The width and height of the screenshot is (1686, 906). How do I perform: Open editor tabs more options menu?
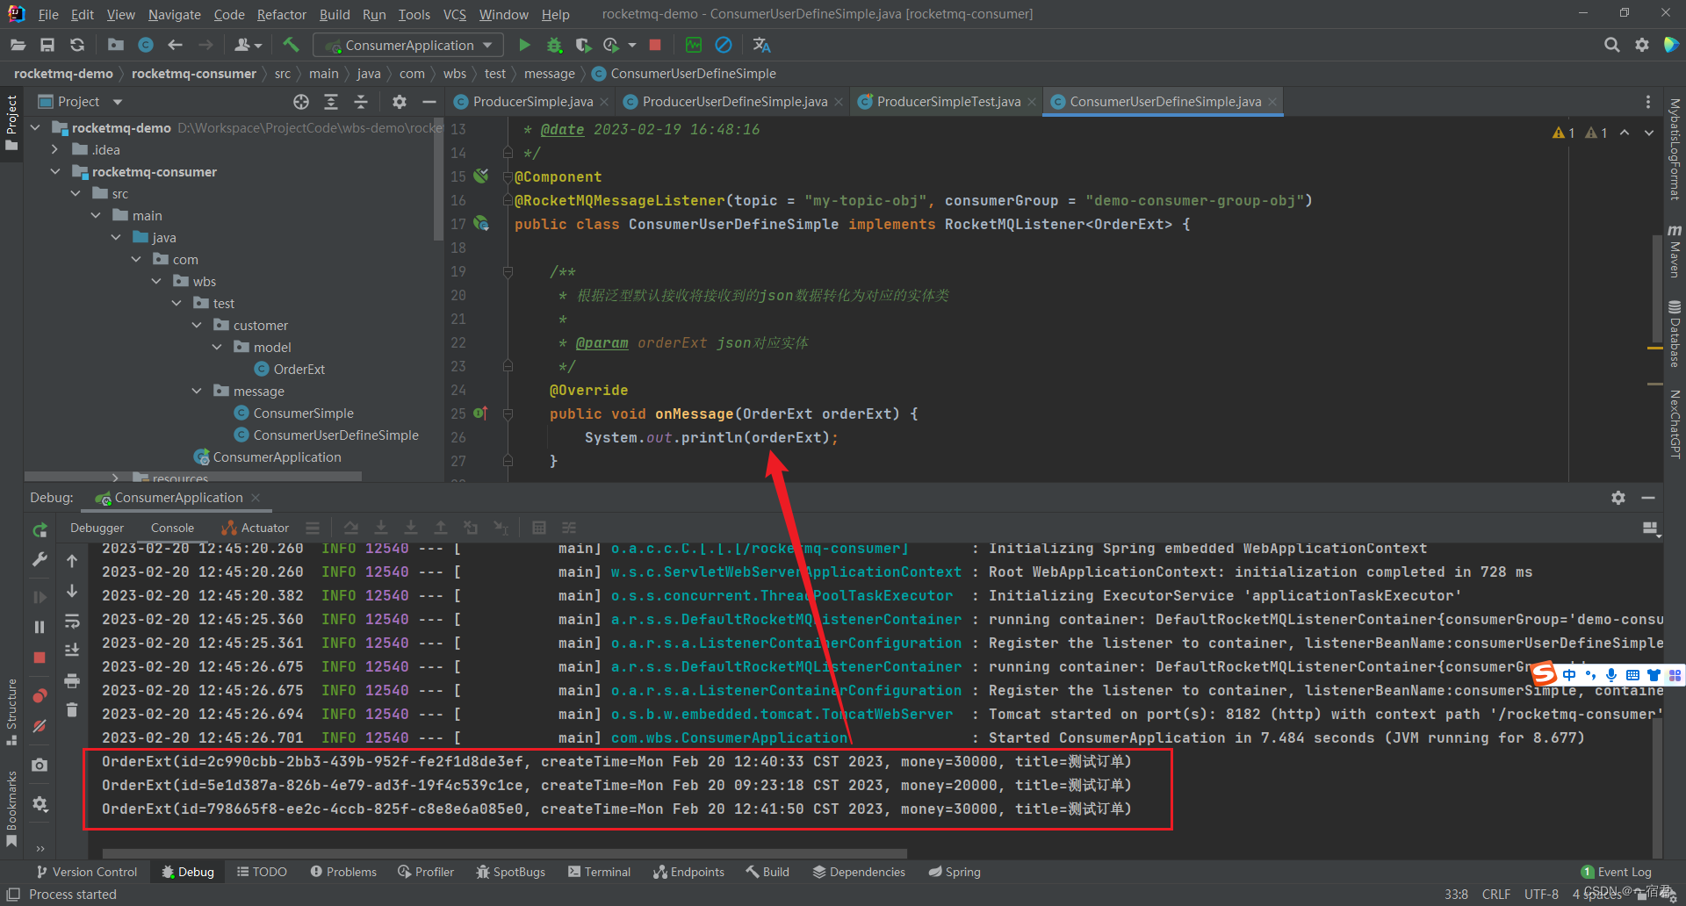[x=1648, y=102]
